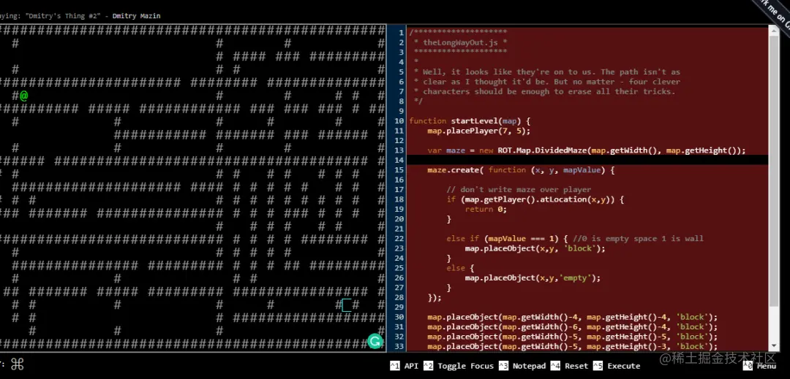
Task: Click line 31 placeObject getWidth()-6 statement
Action: point(572,326)
